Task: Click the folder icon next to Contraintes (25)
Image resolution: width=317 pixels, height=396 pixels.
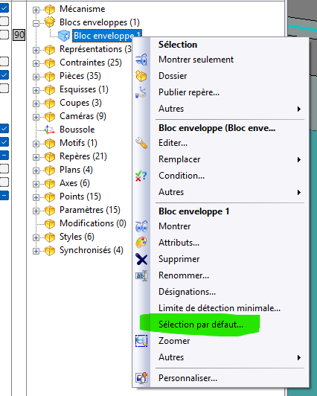Action: pos(50,63)
